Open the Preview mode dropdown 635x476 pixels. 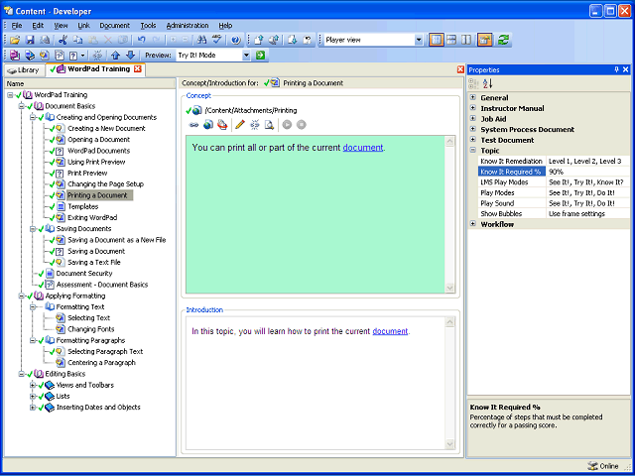[247, 56]
